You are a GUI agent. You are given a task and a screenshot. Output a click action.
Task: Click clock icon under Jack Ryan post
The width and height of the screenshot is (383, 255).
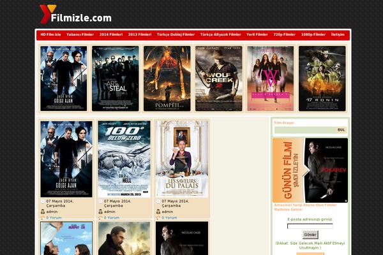(x=43, y=201)
